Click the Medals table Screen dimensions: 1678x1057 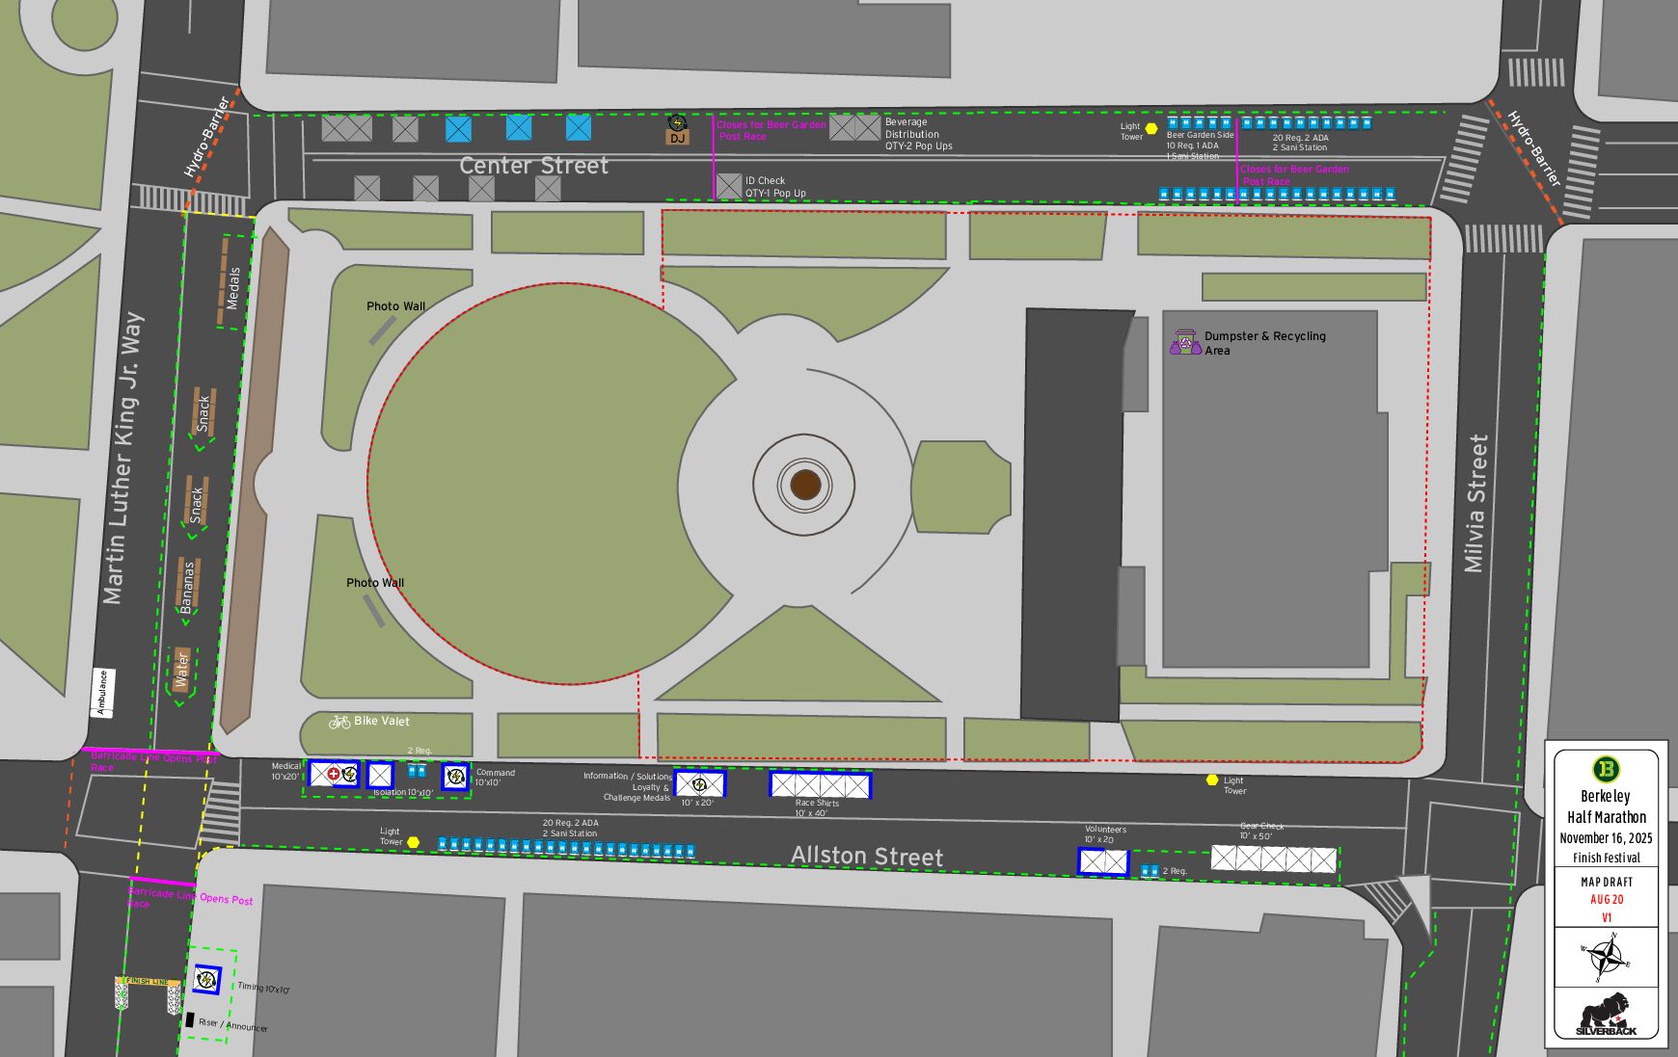pyautogui.click(x=230, y=282)
